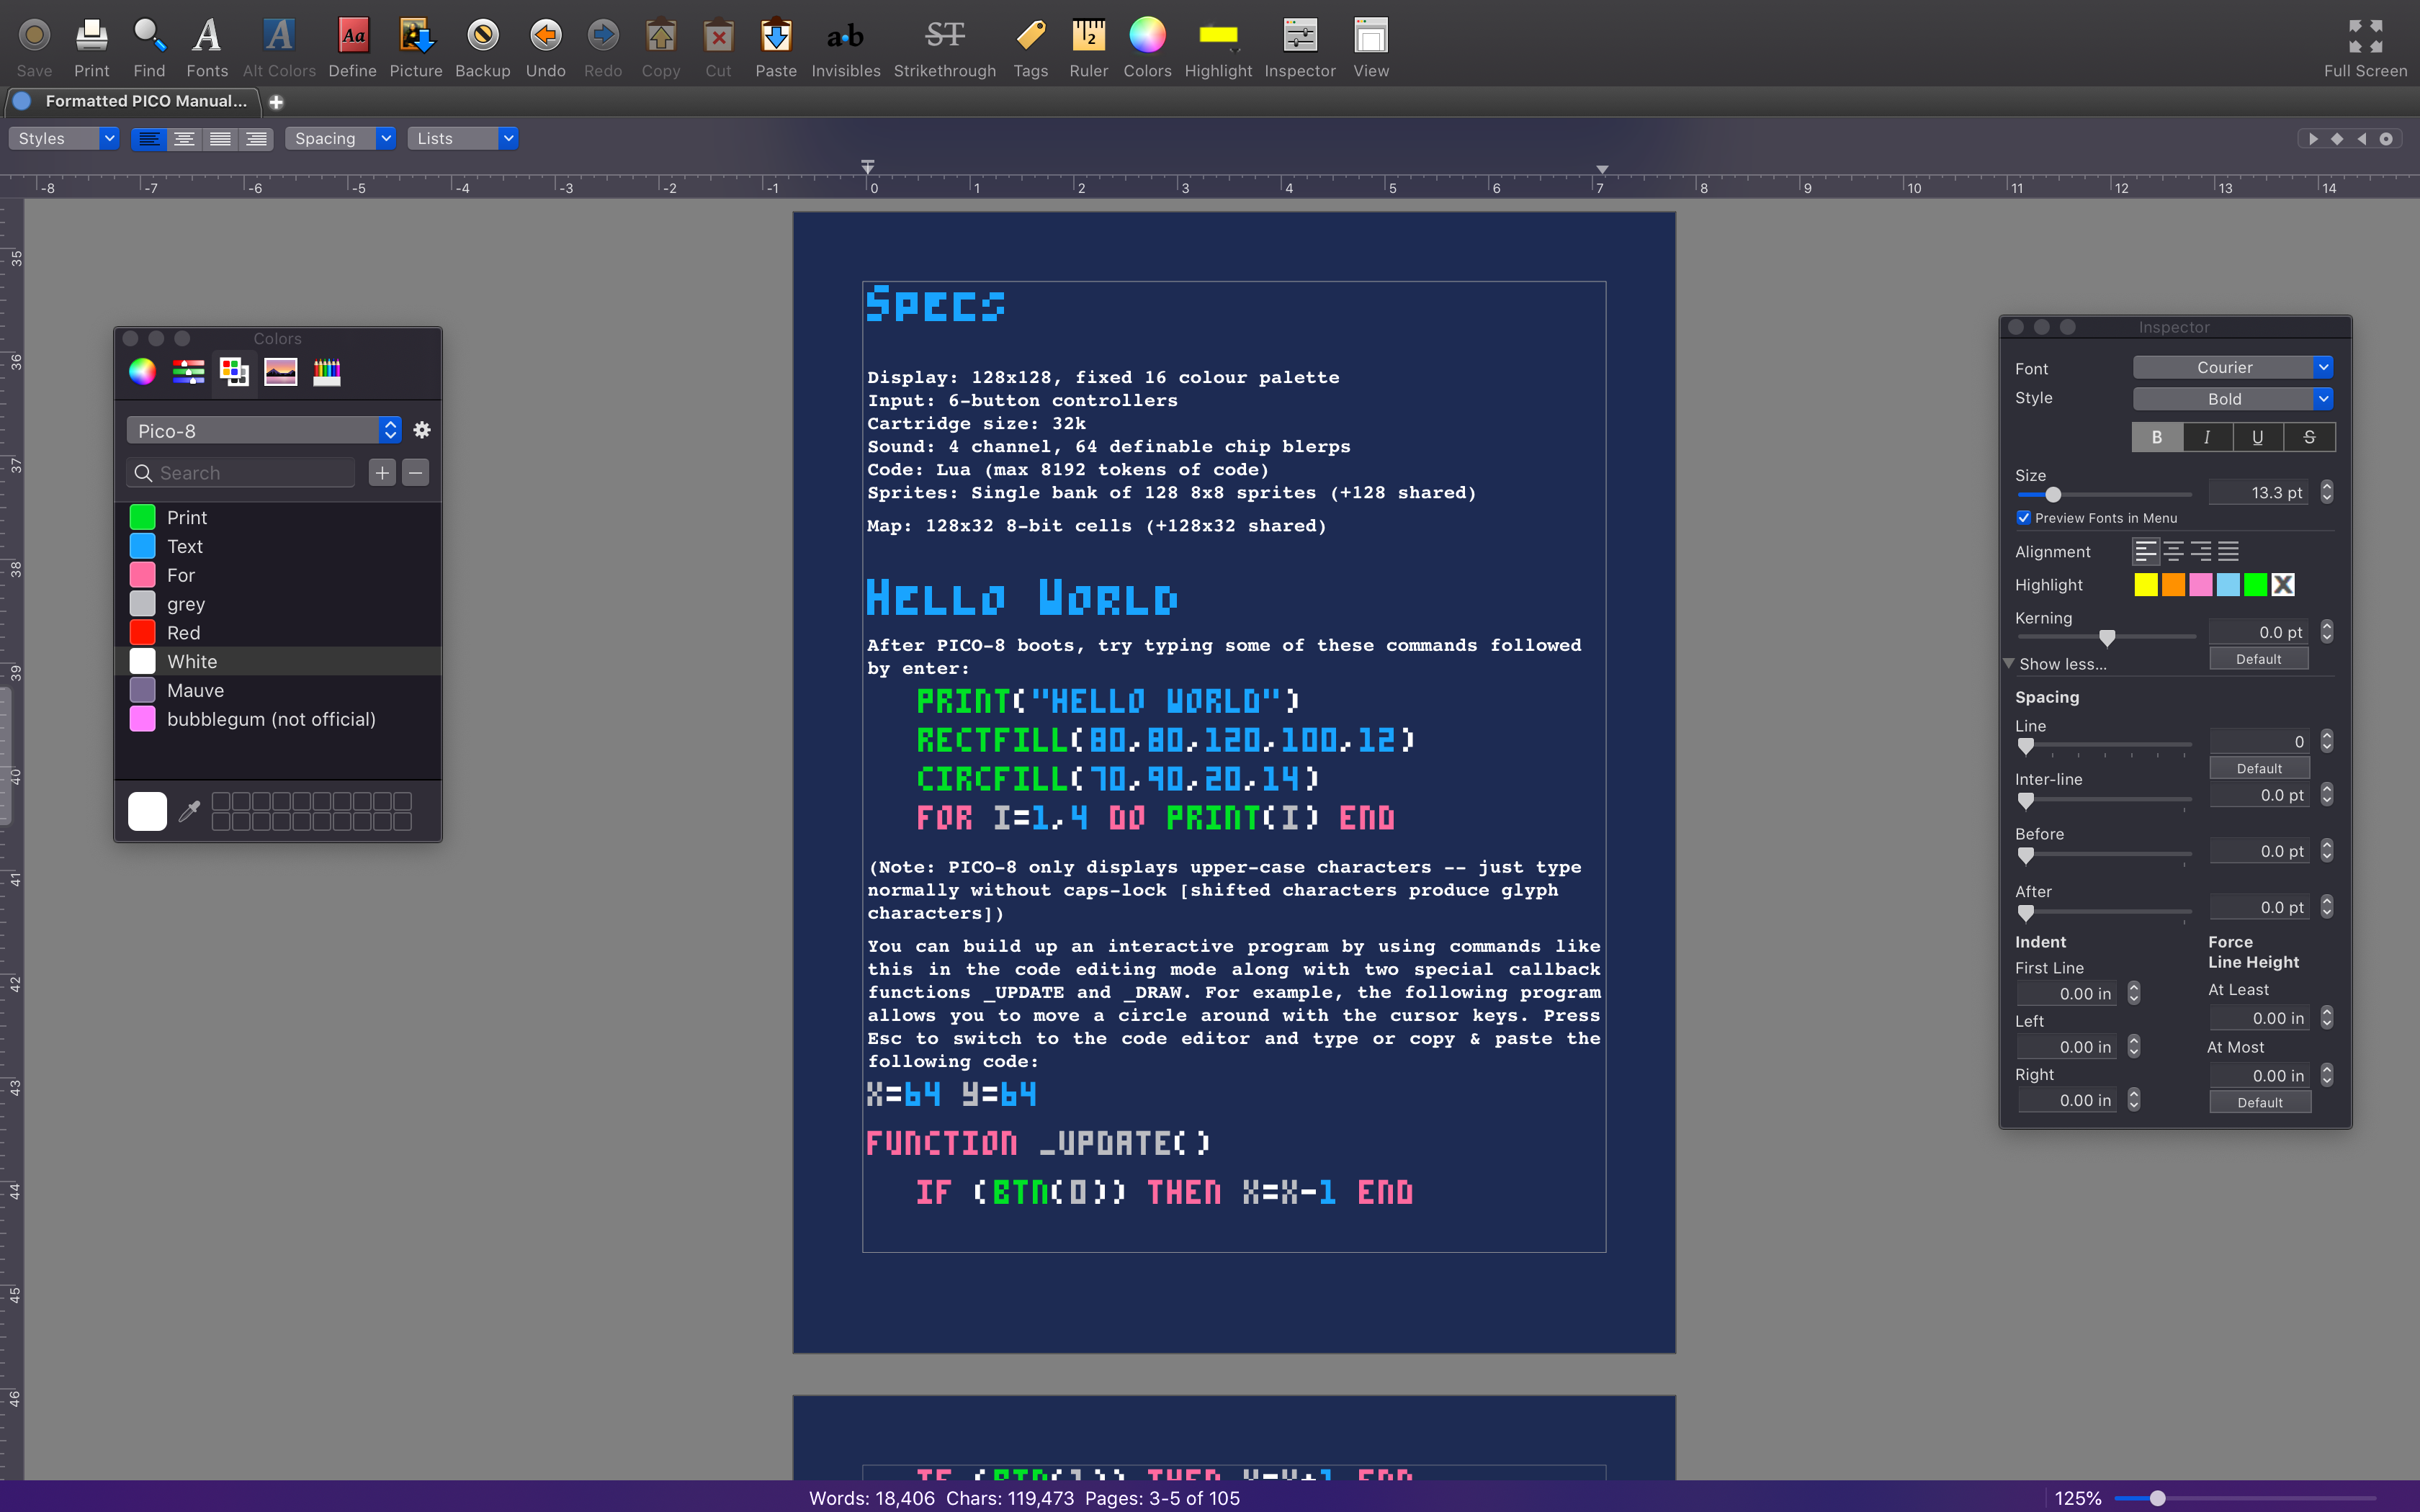
Task: Open the Bold style dropdown
Action: (2233, 399)
